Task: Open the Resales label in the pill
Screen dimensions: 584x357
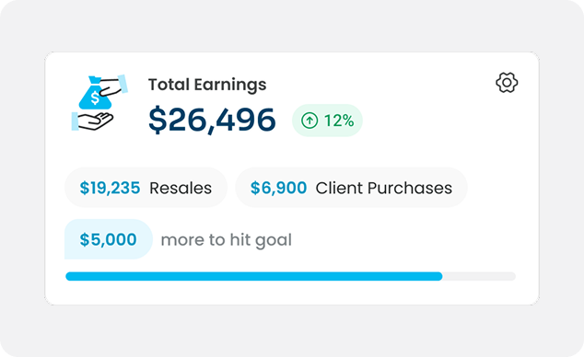Action: click(x=181, y=188)
